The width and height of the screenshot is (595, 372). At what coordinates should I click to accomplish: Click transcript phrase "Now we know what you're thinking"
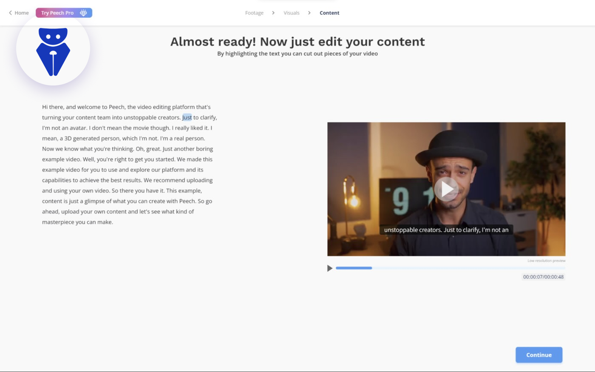tap(88, 149)
